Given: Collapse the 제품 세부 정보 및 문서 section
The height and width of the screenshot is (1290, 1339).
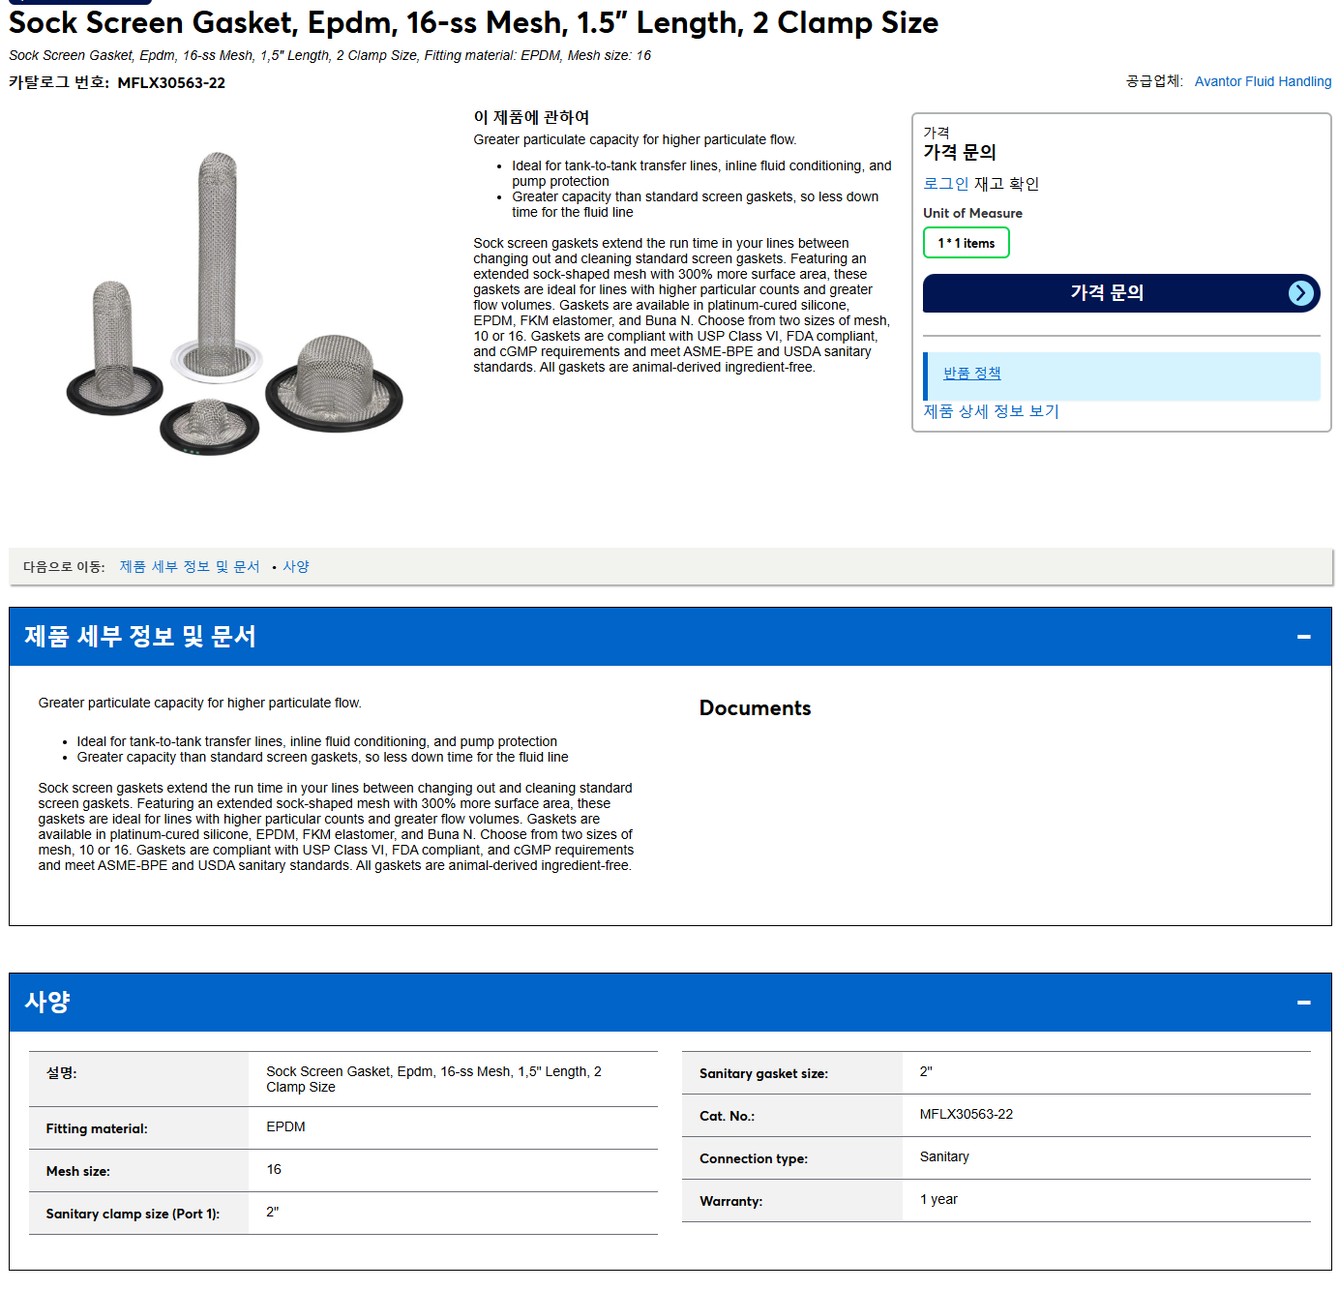Looking at the screenshot, I should click(x=1303, y=637).
